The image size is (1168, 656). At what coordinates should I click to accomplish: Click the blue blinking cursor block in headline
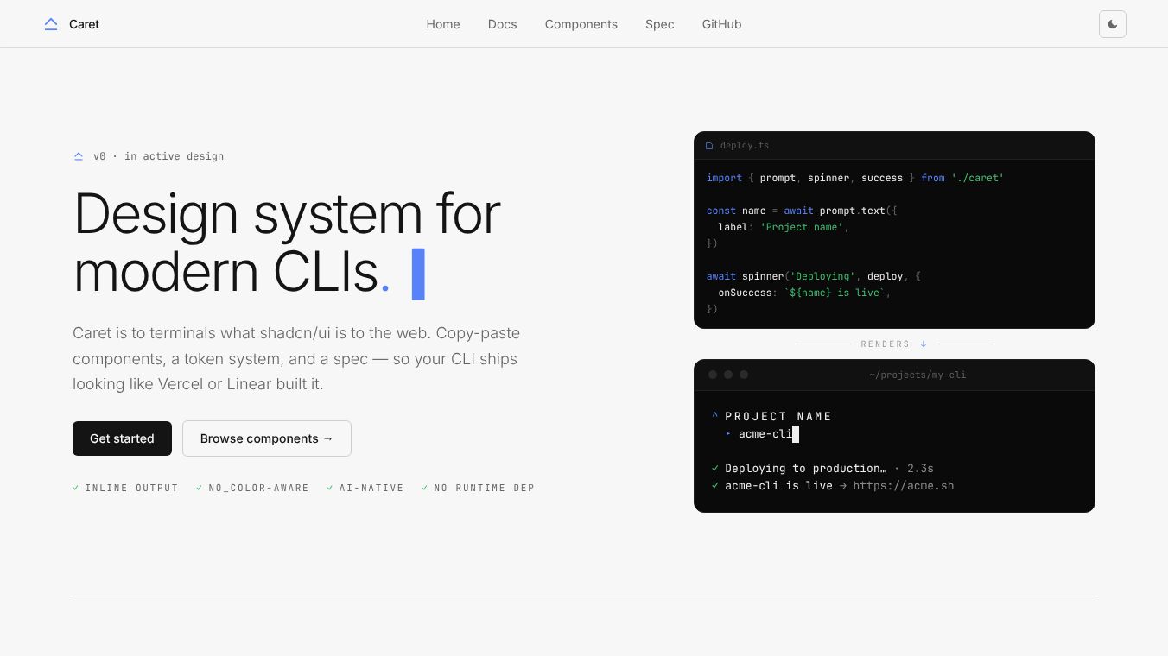click(418, 274)
